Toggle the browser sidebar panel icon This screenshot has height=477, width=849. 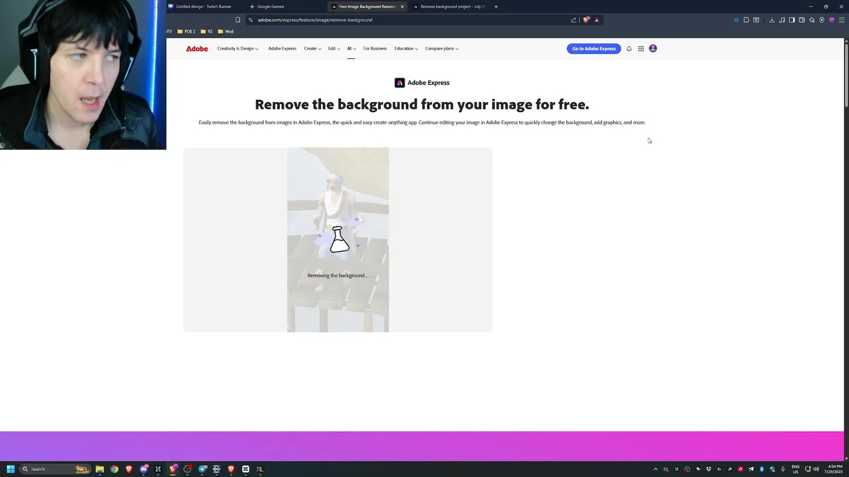pyautogui.click(x=792, y=20)
